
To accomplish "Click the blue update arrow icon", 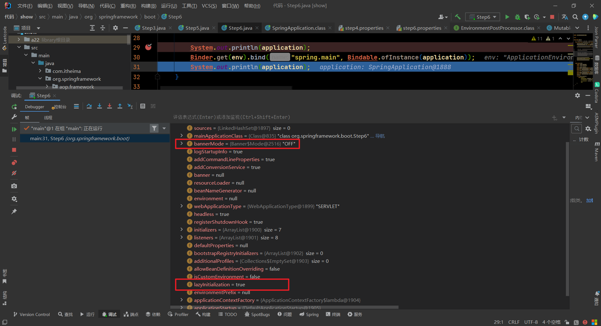I will coord(586,17).
